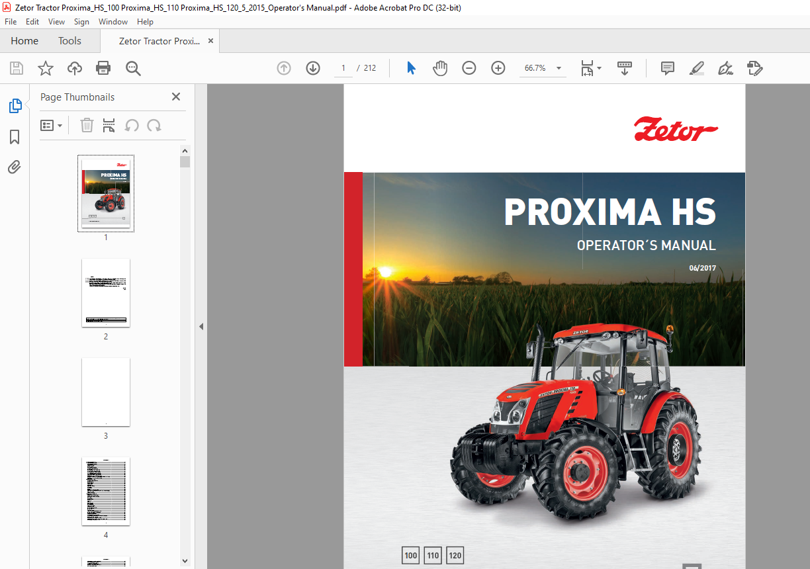Image resolution: width=810 pixels, height=569 pixels.
Task: Close the Zetor Tractor document tab
Action: 210,41
